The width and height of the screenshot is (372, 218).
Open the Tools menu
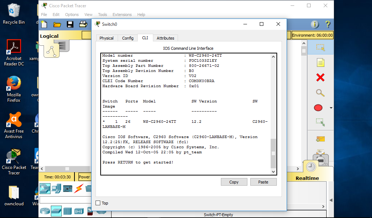coord(102,15)
